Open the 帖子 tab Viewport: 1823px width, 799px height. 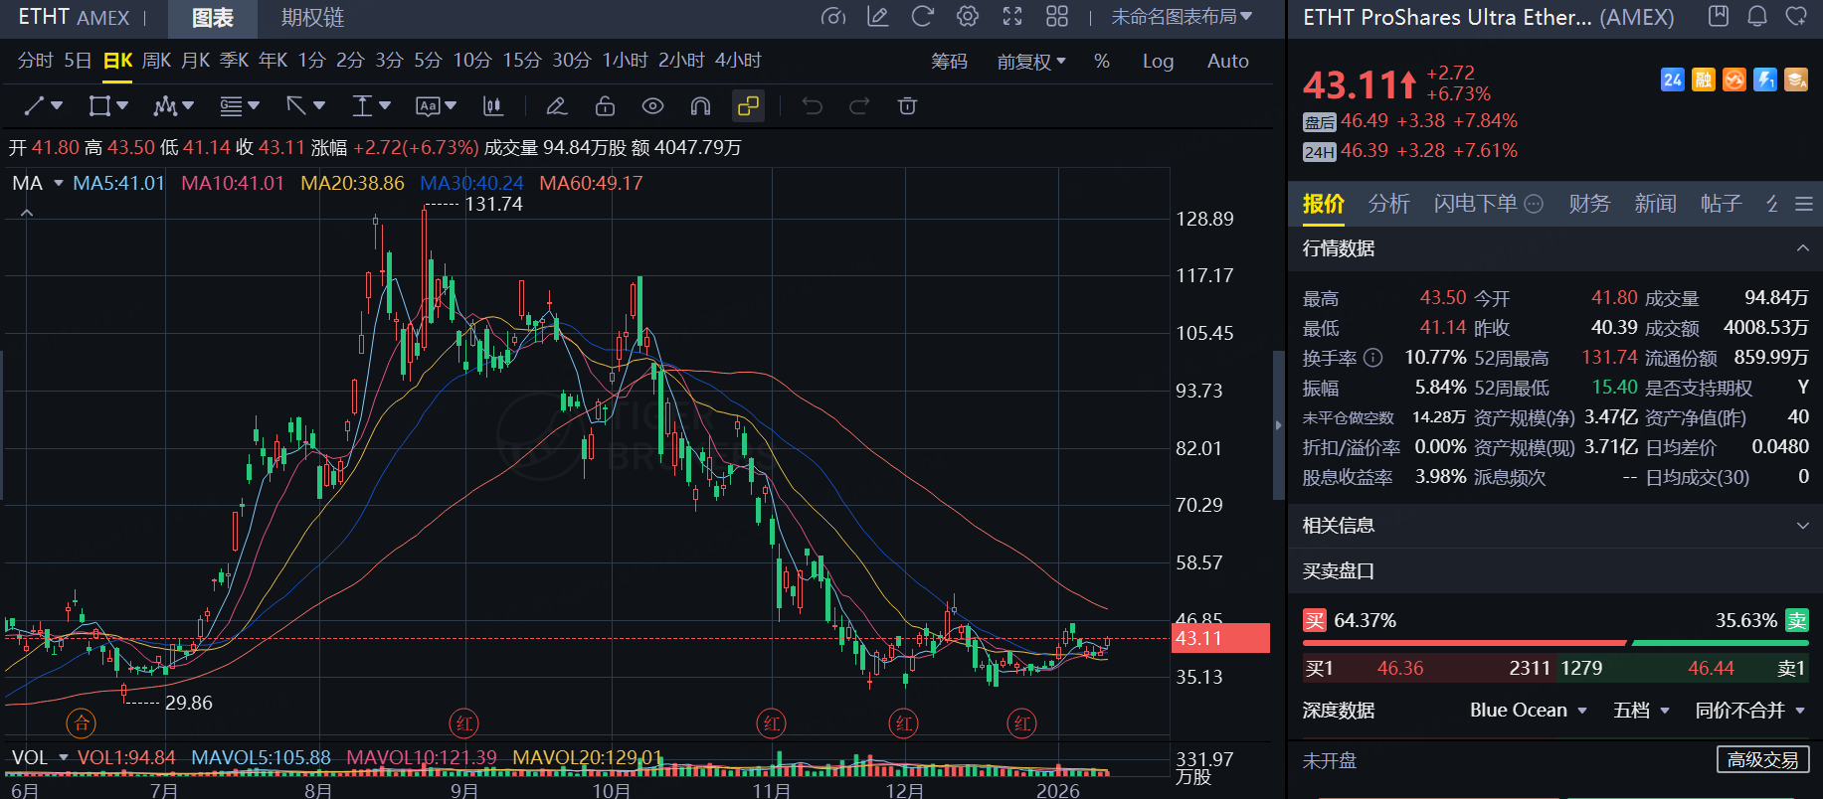tap(1721, 204)
